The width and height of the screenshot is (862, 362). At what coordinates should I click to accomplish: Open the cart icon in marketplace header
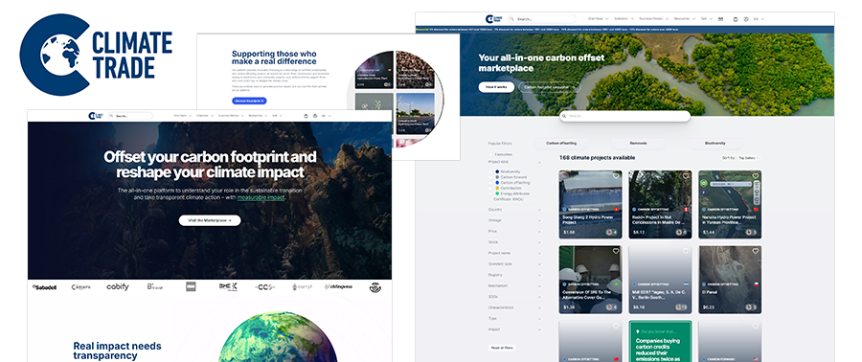[736, 19]
